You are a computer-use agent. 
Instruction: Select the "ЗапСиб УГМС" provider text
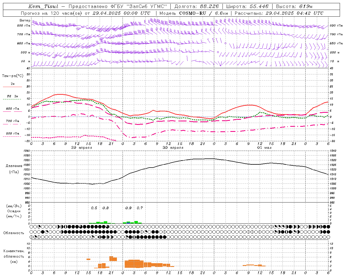147,6
